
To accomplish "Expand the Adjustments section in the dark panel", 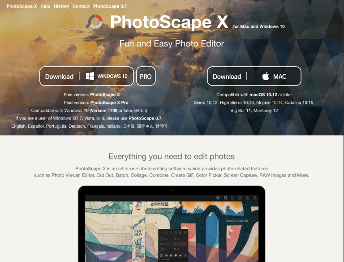I will click(x=165, y=260).
